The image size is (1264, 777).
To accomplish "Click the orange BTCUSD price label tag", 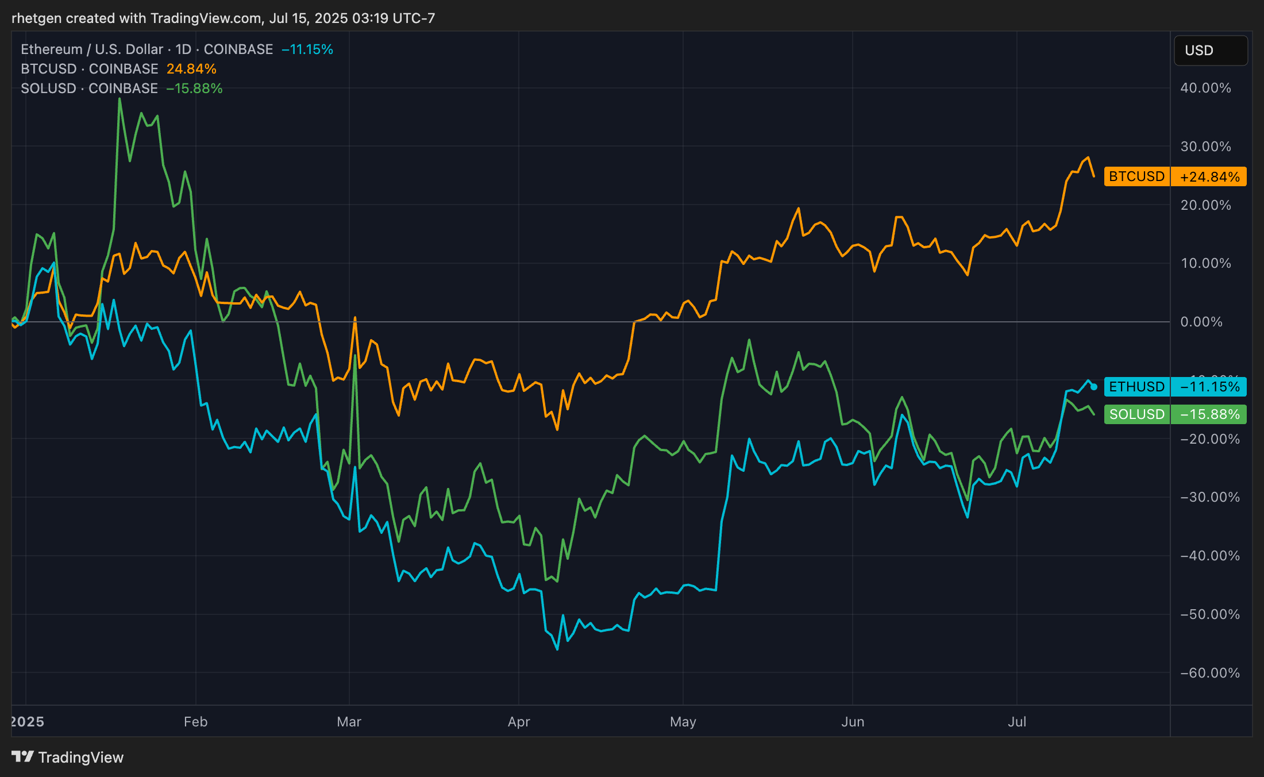I will pos(1136,176).
